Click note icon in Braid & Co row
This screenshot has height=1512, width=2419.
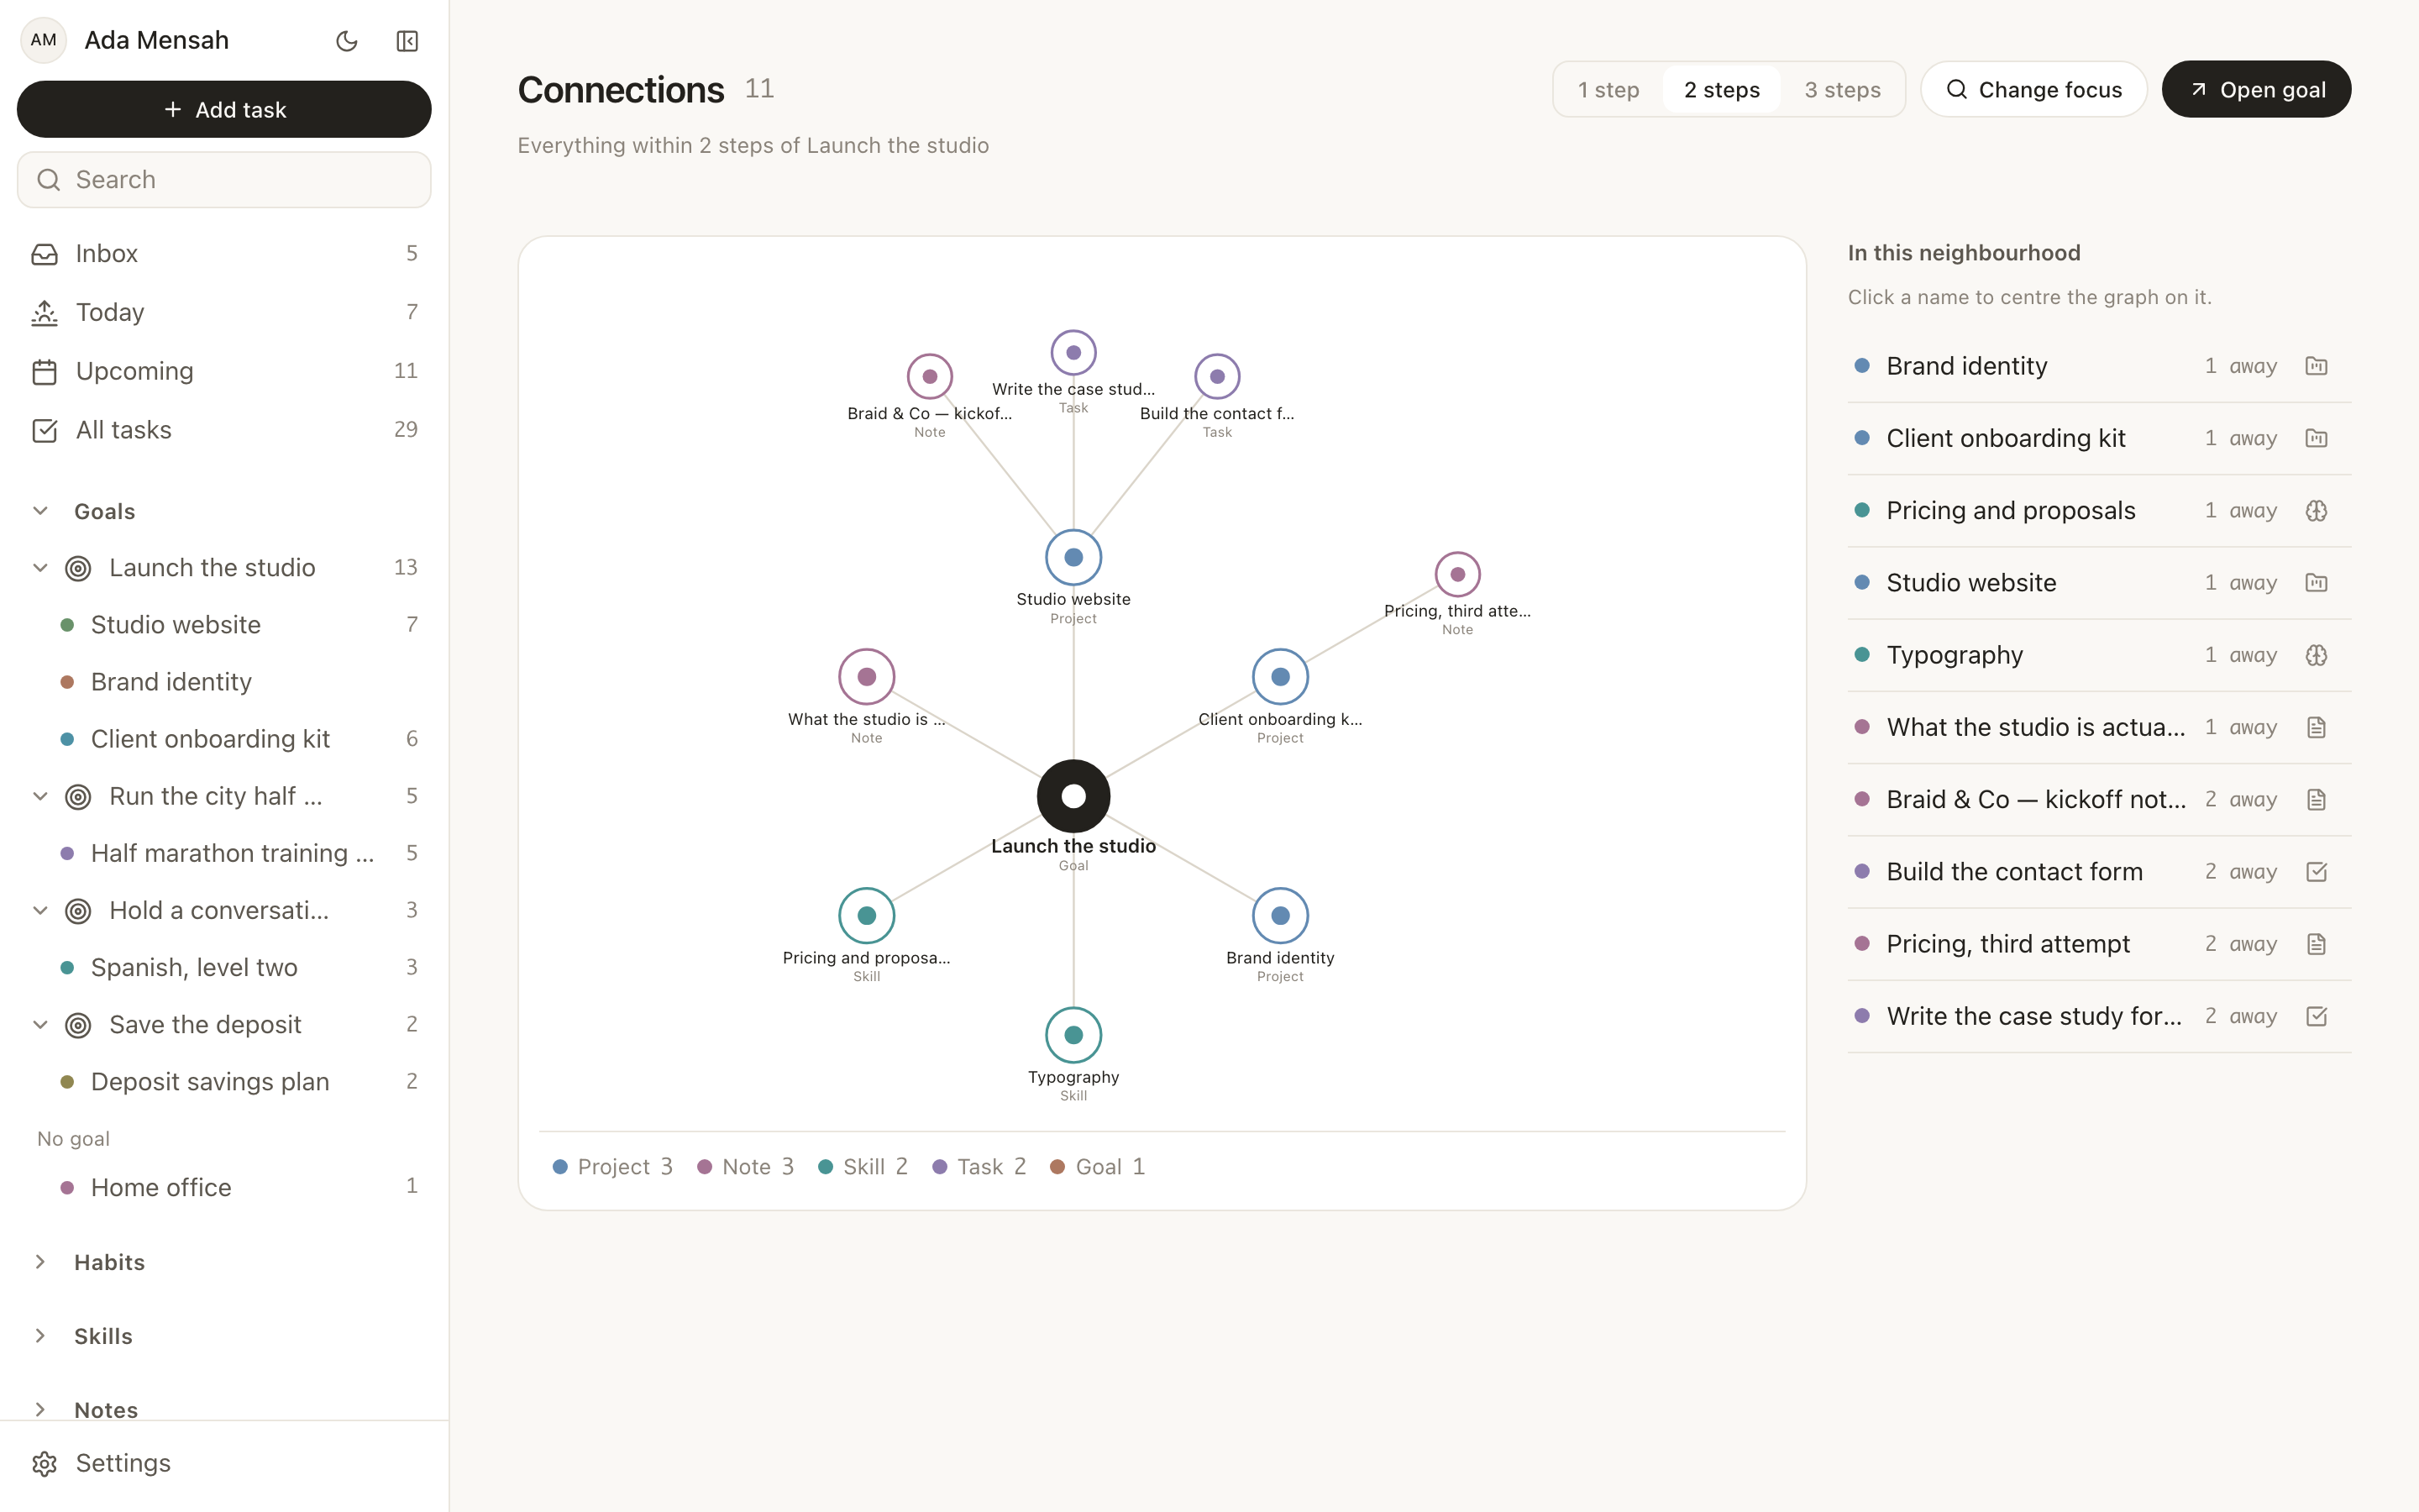click(x=2316, y=800)
